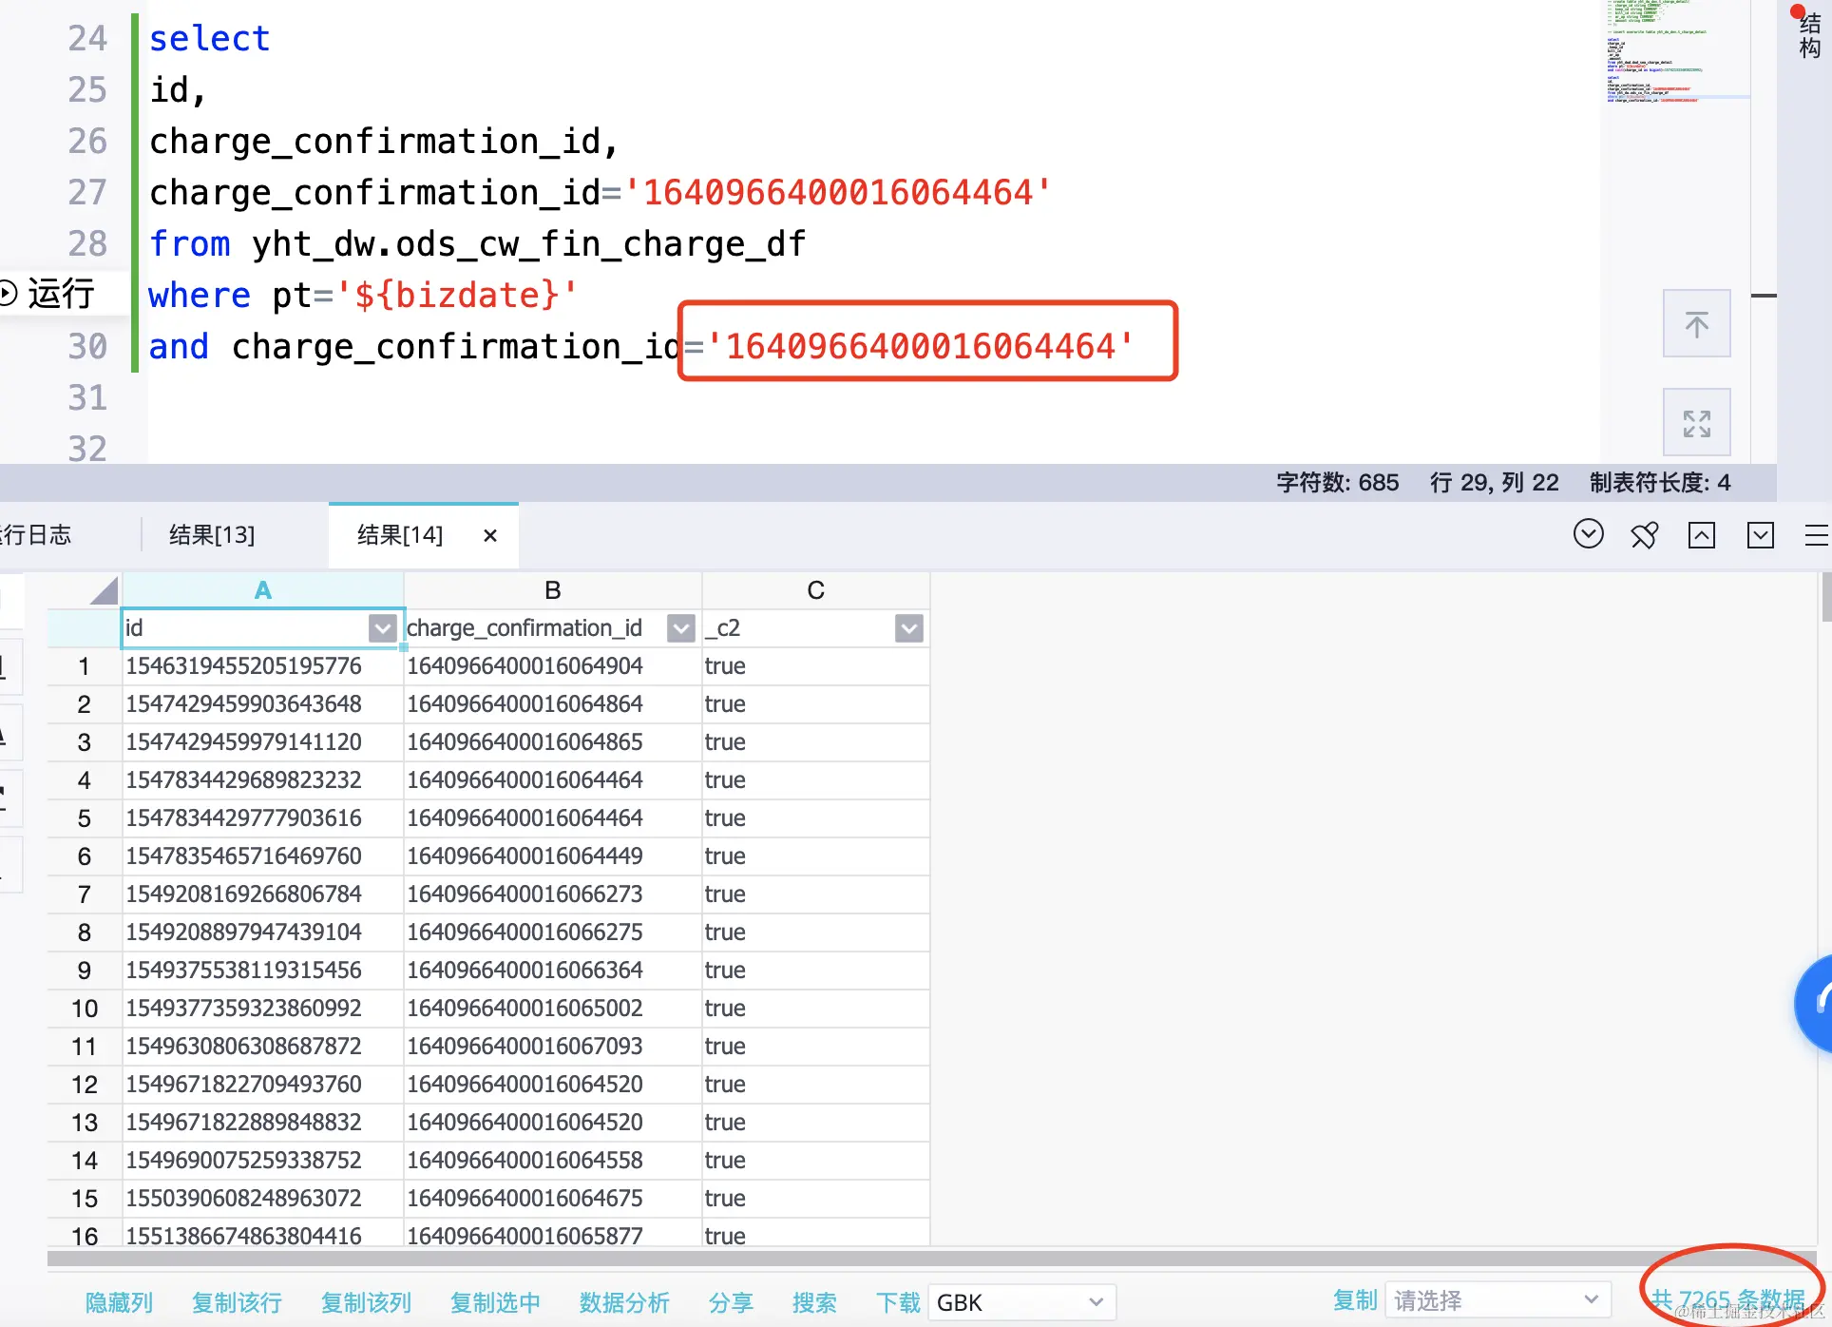Close the 结果[14] tab
This screenshot has height=1327, width=1832.
tap(490, 535)
